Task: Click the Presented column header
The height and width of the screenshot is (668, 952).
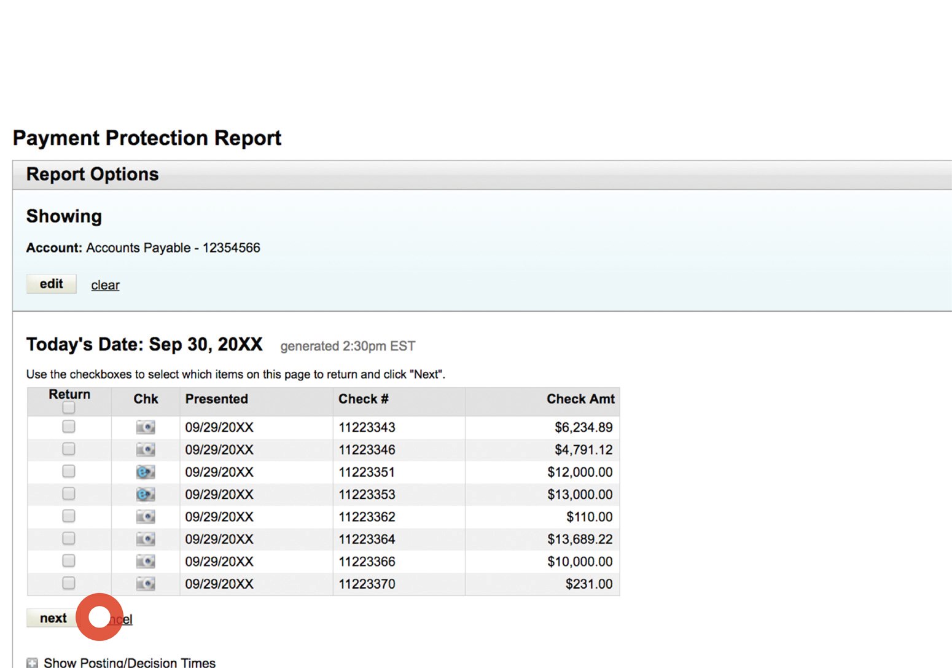Action: point(216,399)
